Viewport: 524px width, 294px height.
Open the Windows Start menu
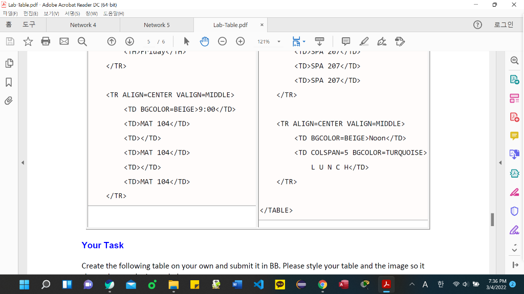[25, 285]
